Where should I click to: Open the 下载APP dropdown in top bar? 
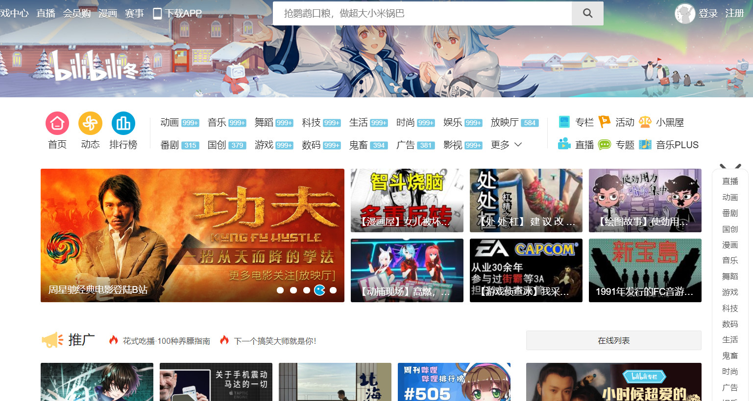pyautogui.click(x=177, y=13)
